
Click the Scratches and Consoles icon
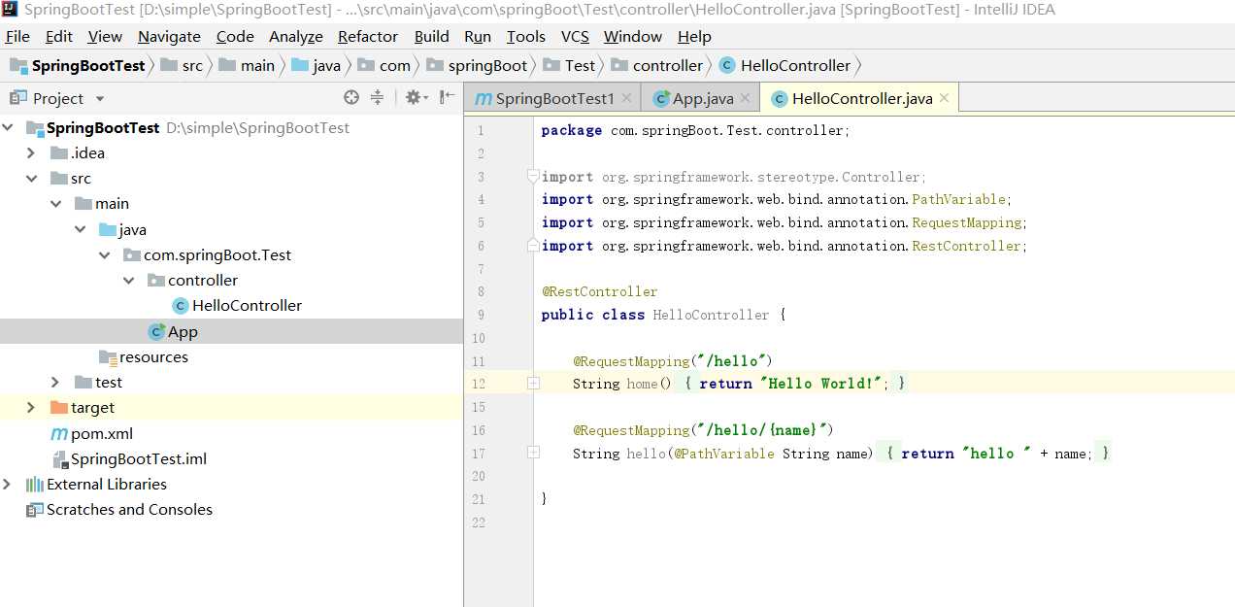[35, 510]
